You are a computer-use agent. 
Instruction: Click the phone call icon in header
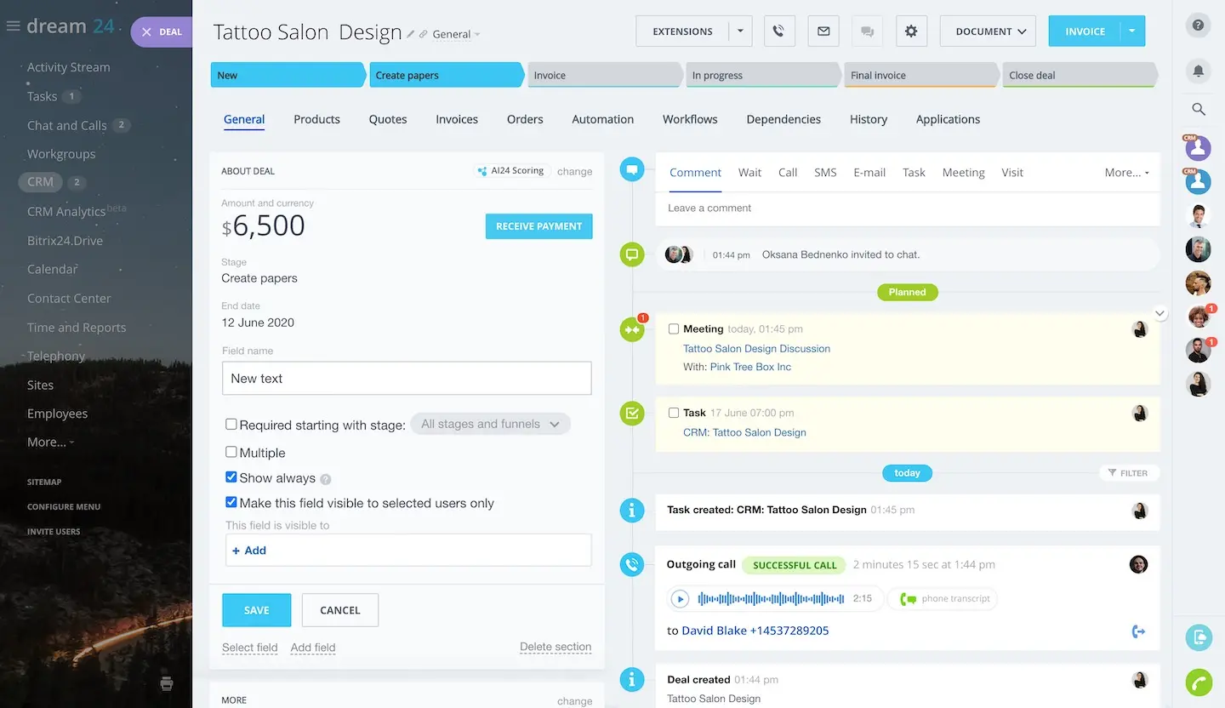pos(778,31)
